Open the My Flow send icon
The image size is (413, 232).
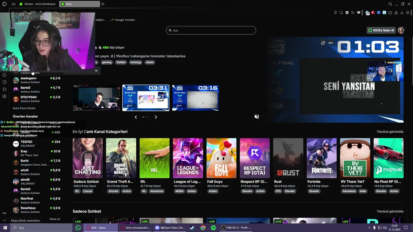click(x=353, y=13)
